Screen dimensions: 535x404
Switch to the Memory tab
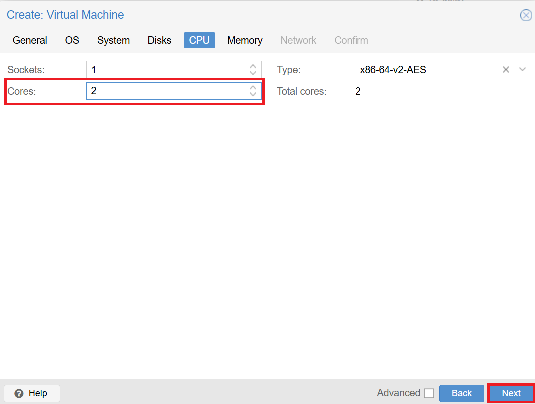tap(245, 40)
